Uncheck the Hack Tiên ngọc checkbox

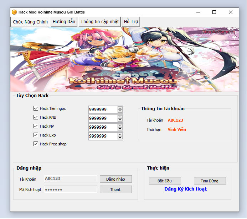pyautogui.click(x=36, y=108)
